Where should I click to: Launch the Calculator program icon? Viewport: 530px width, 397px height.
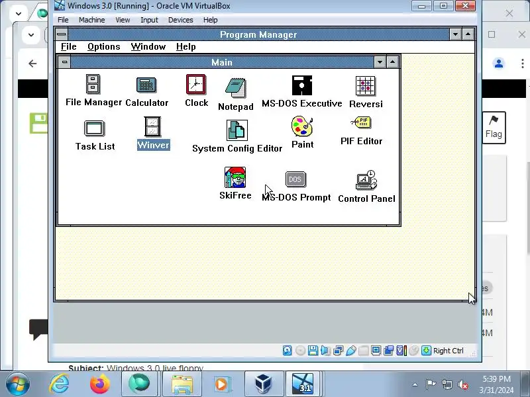(146, 85)
